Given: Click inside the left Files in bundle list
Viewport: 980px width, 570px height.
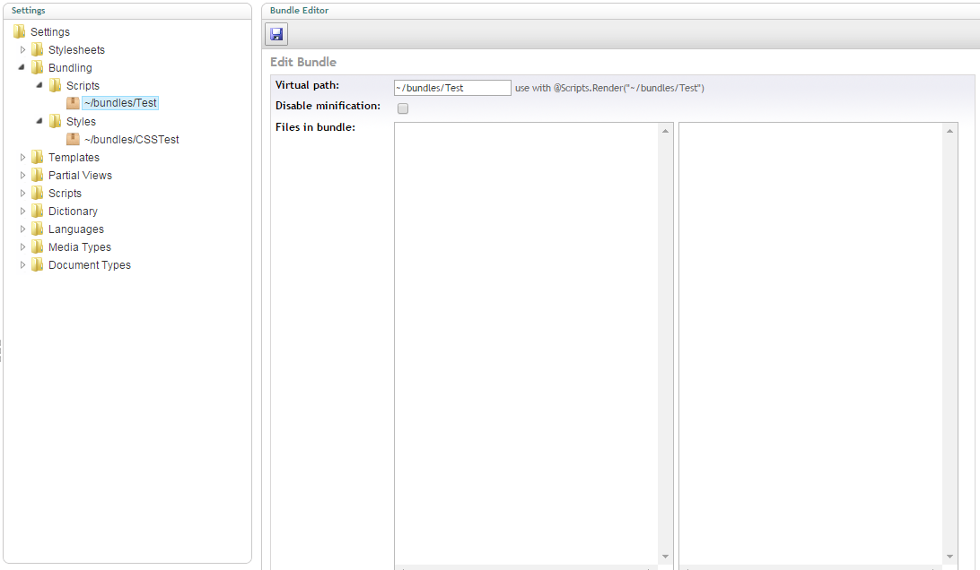Looking at the screenshot, I should click(x=526, y=341).
